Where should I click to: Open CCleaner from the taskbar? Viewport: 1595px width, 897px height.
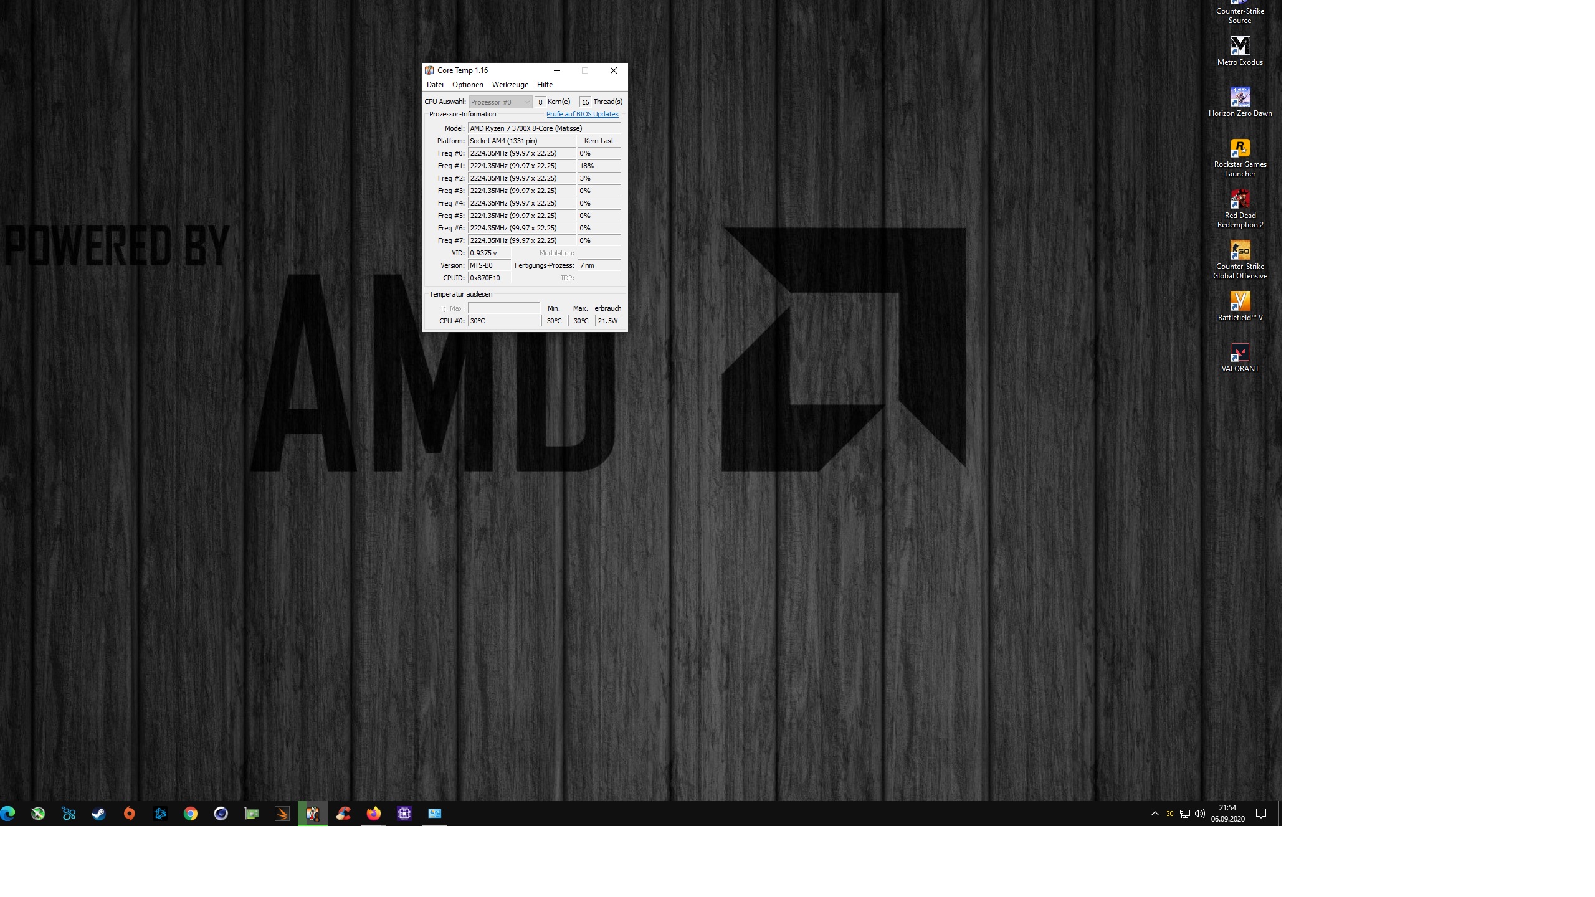343,814
